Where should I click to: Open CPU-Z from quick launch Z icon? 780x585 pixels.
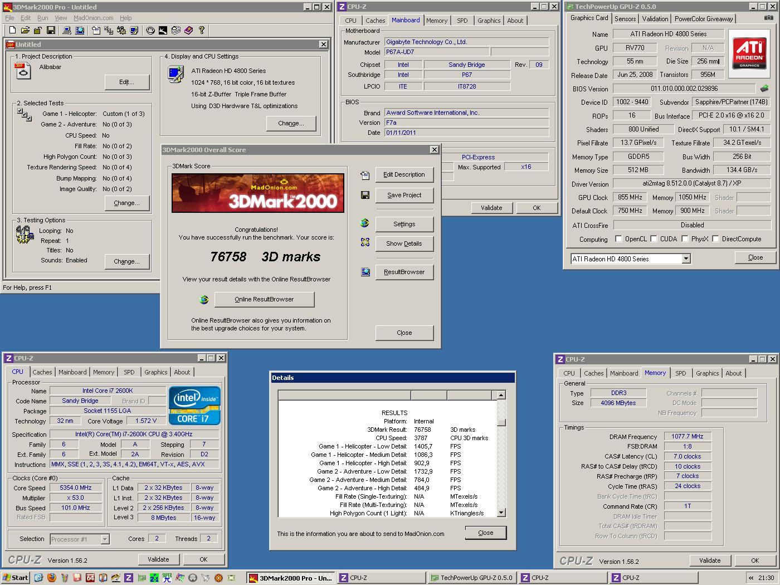coord(128,578)
